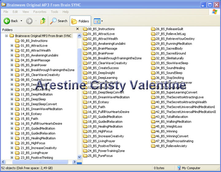The width and height of the screenshot is (221, 172).
Task: Open the Favorites menu
Action: 40,12
